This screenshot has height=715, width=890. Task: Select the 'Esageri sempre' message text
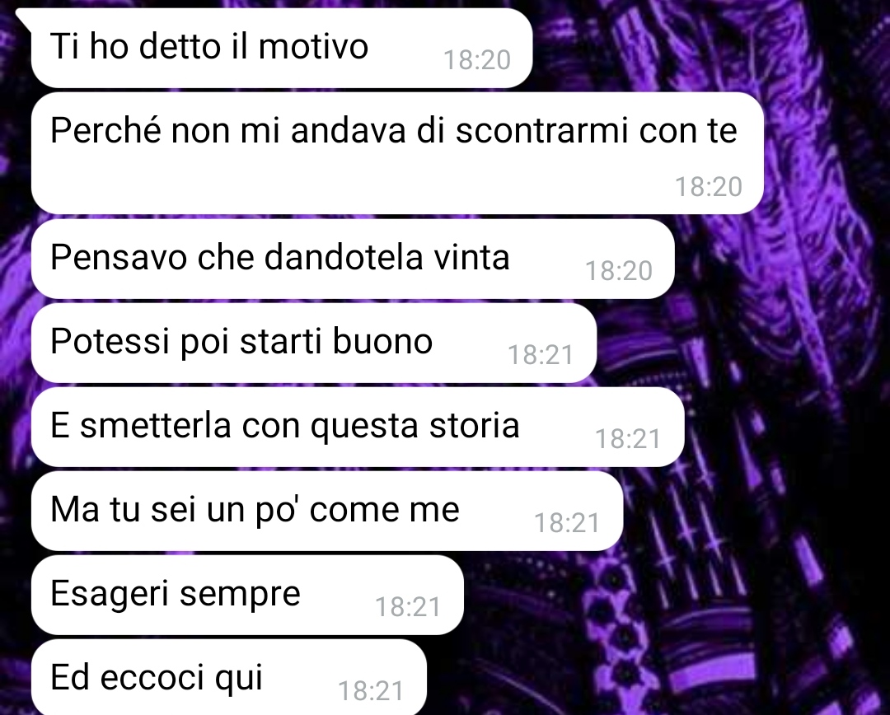tap(176, 594)
